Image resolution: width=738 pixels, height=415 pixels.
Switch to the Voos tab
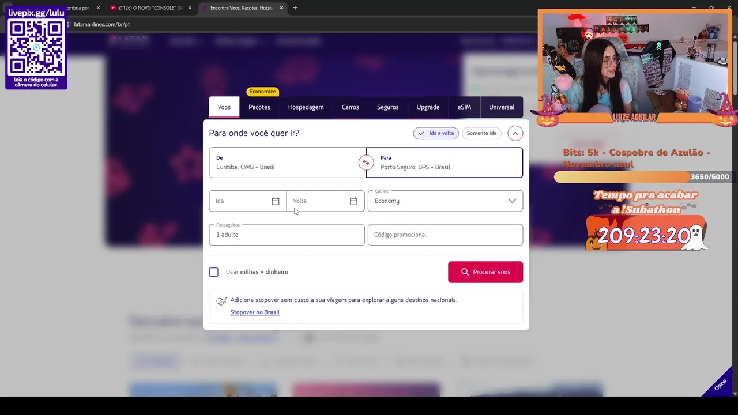[x=224, y=107]
